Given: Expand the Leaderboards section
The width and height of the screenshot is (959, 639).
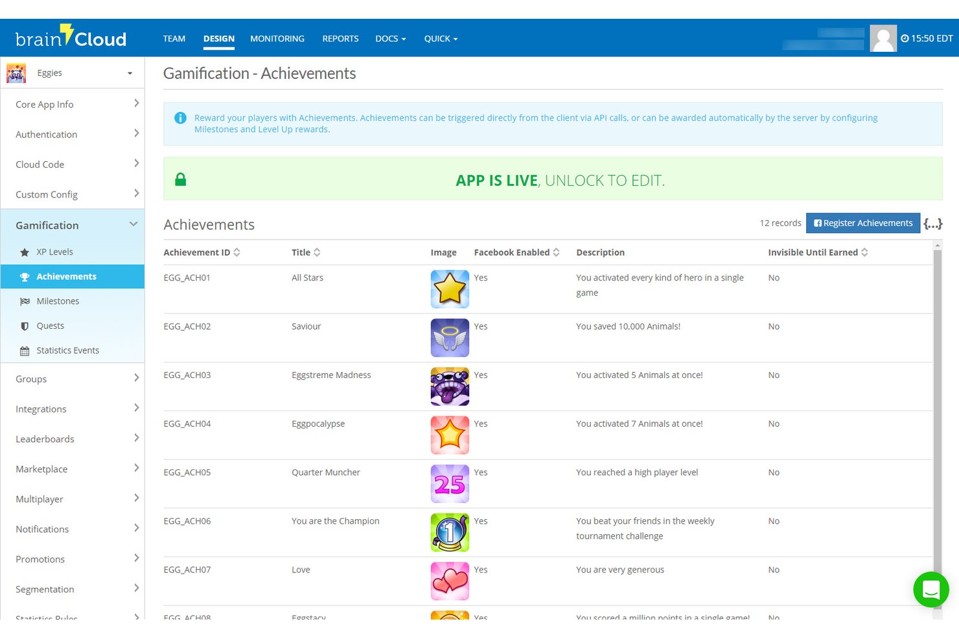Looking at the screenshot, I should click(x=73, y=439).
